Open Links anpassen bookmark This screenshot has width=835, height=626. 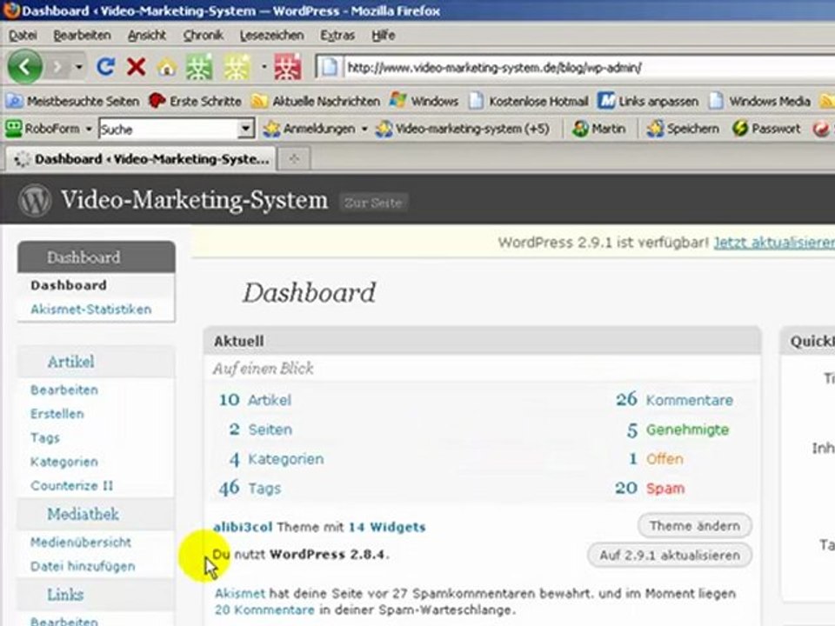[x=648, y=101]
